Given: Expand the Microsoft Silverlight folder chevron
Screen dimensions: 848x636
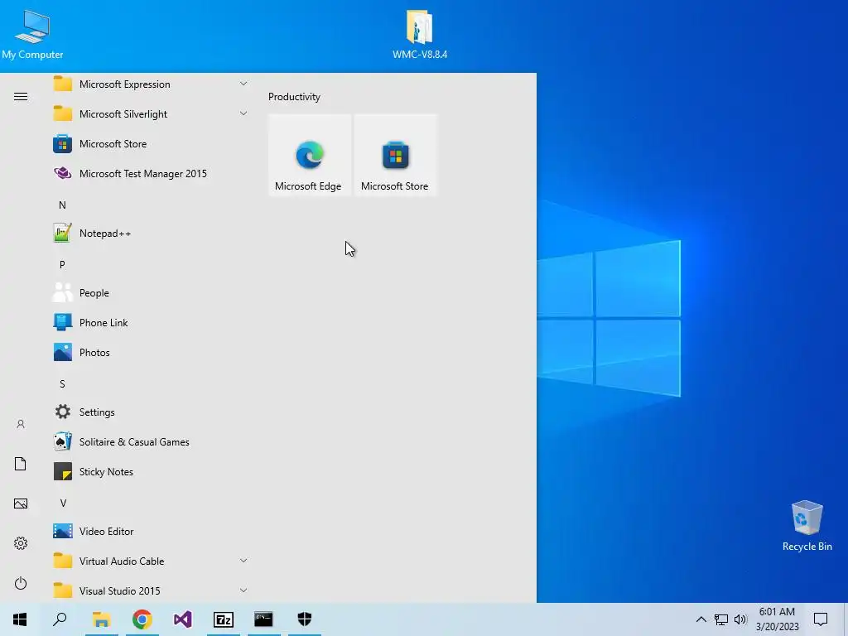Looking at the screenshot, I should (243, 113).
